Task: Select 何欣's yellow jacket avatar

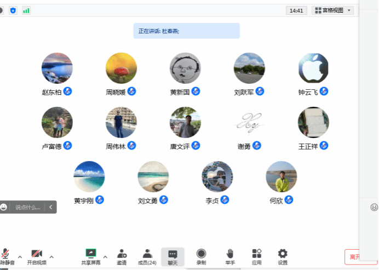Action: coord(282,176)
